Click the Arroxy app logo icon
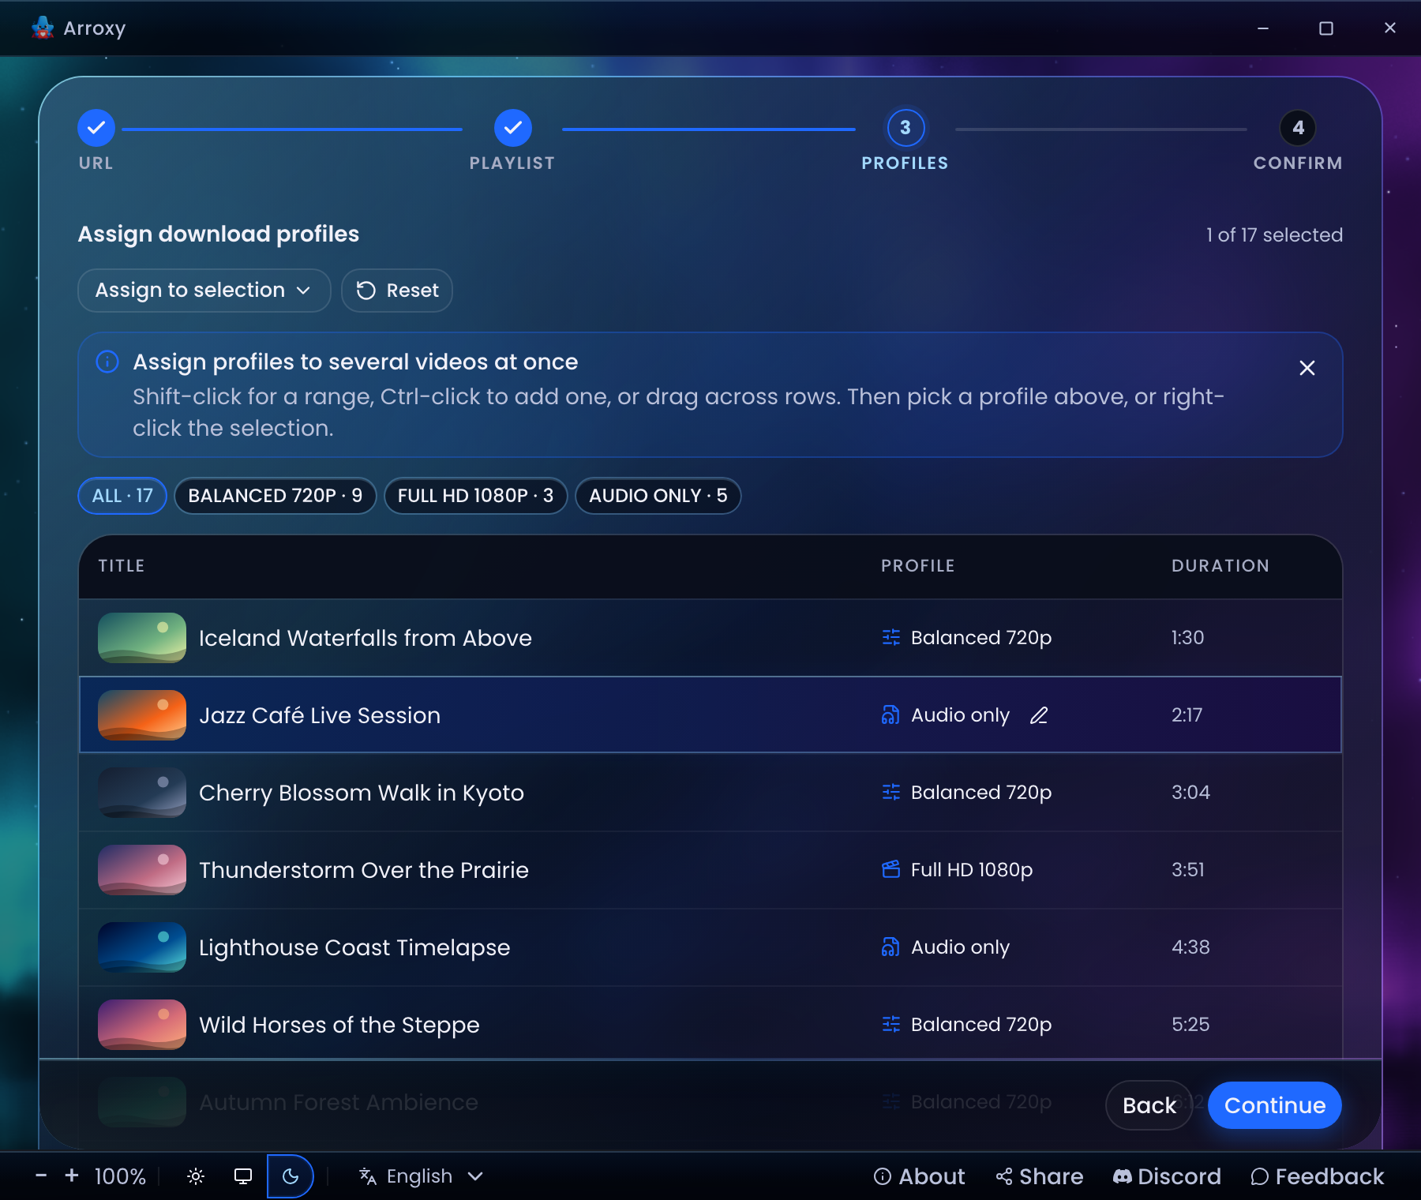The height and width of the screenshot is (1200, 1421). tap(43, 28)
